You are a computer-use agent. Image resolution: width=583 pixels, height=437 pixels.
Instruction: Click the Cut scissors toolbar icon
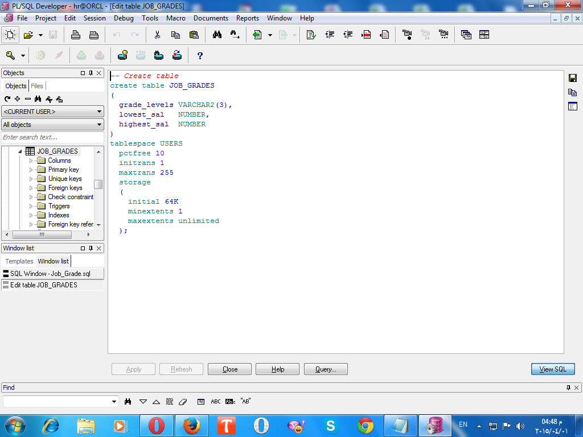[x=157, y=35]
